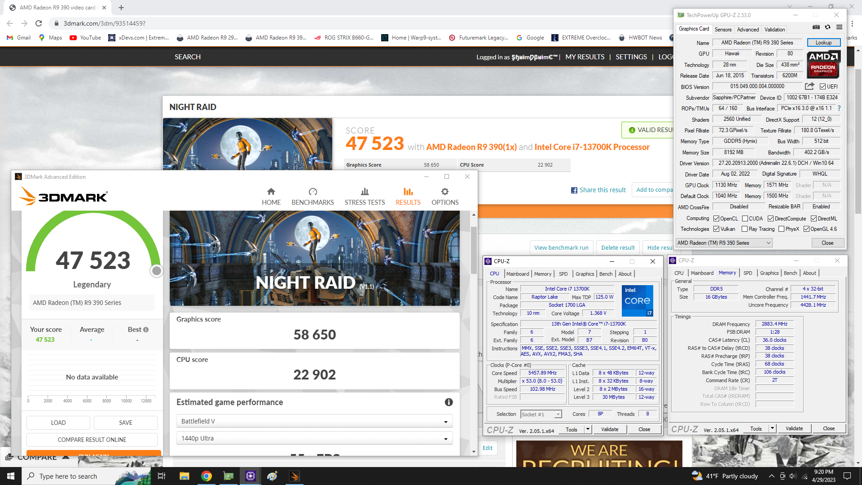
Task: Open the 1440p Ultra resolution dropdown
Action: point(314,438)
